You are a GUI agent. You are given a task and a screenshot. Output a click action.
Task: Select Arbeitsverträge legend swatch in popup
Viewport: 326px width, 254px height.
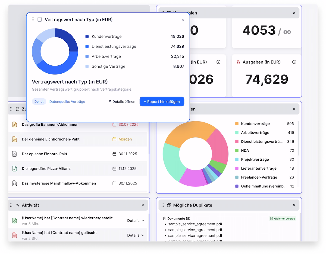point(87,56)
